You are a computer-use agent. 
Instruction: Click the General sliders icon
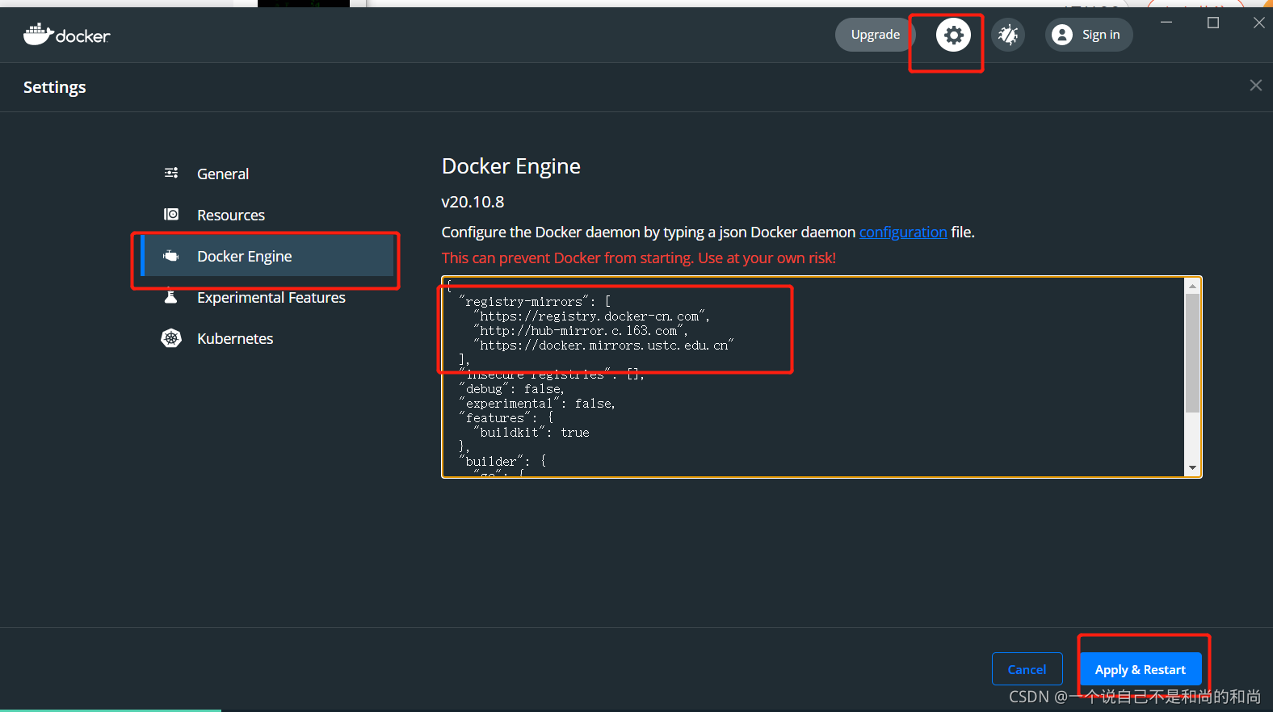click(x=171, y=173)
